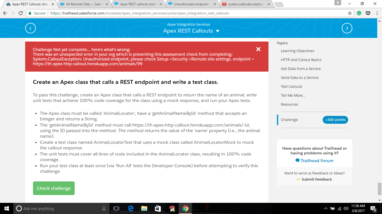
Task: Switch to the All Remote Sites browser tab
Action: [84, 4]
